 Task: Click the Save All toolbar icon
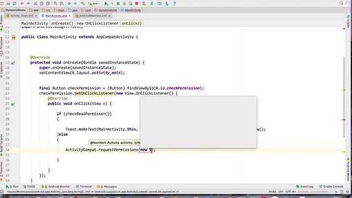(8, 3)
